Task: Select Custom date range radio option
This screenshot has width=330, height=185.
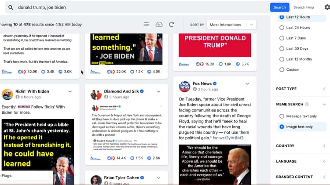Action: click(x=282, y=69)
